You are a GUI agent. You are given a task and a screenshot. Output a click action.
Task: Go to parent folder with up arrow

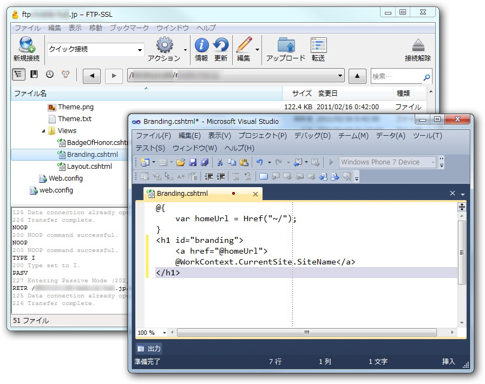357,76
